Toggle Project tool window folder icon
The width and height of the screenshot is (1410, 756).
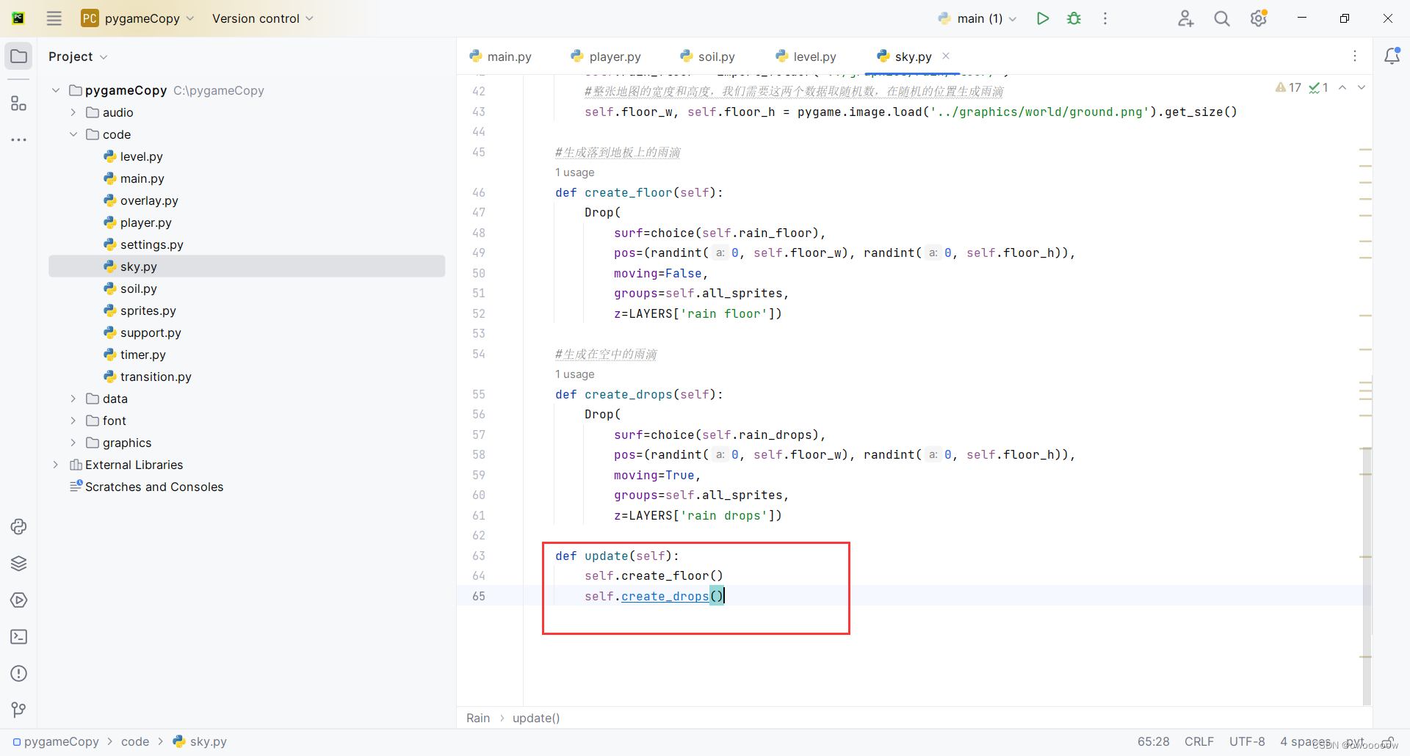point(19,57)
